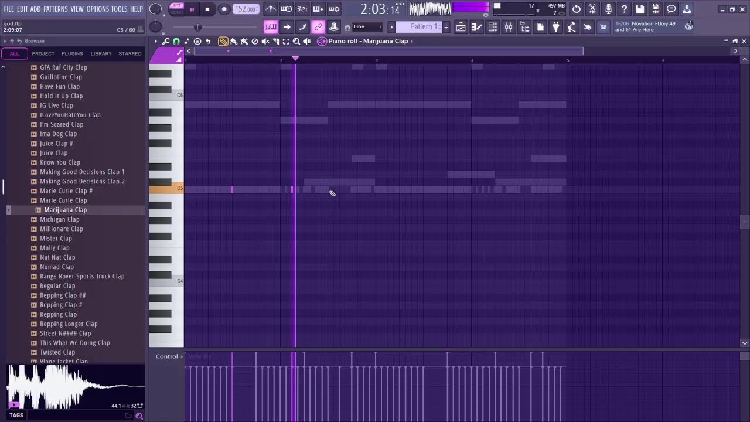Open the EDIT menu
The image size is (750, 422).
click(x=22, y=9)
